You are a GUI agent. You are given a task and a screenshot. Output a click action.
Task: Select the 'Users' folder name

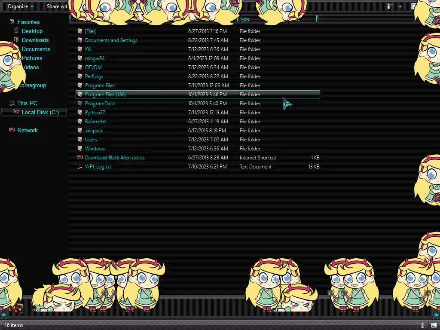(91, 140)
